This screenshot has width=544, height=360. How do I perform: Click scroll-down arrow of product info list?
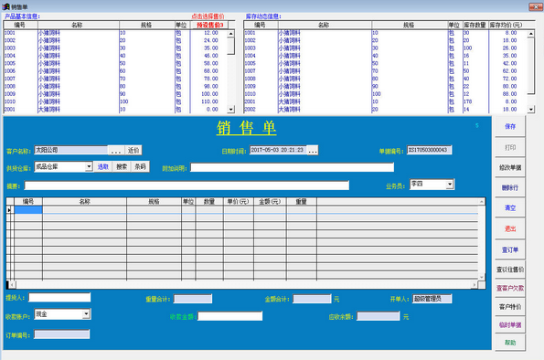pos(231,110)
